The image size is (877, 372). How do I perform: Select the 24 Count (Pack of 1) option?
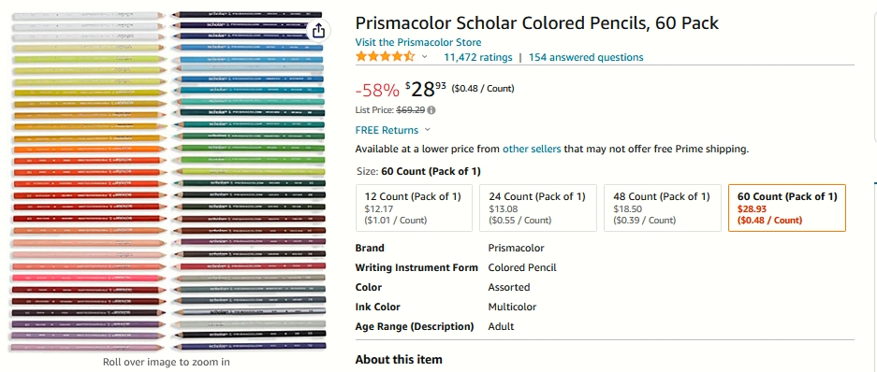pyautogui.click(x=538, y=207)
